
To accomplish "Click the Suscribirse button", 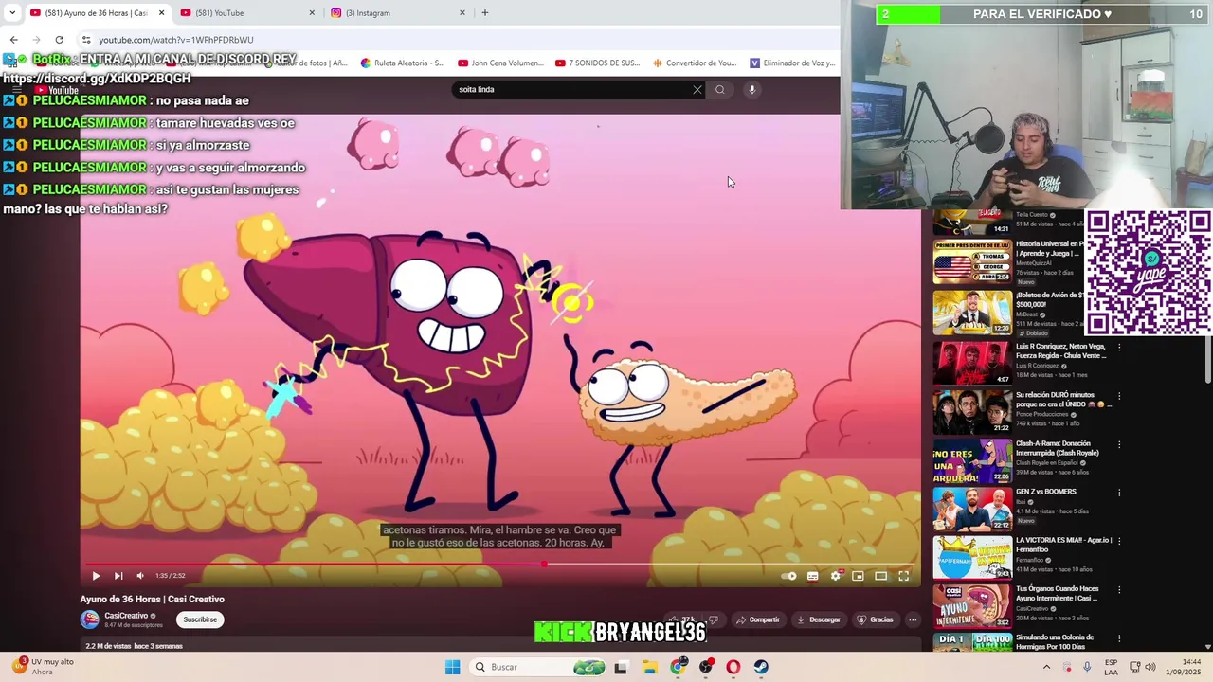I will (x=200, y=619).
